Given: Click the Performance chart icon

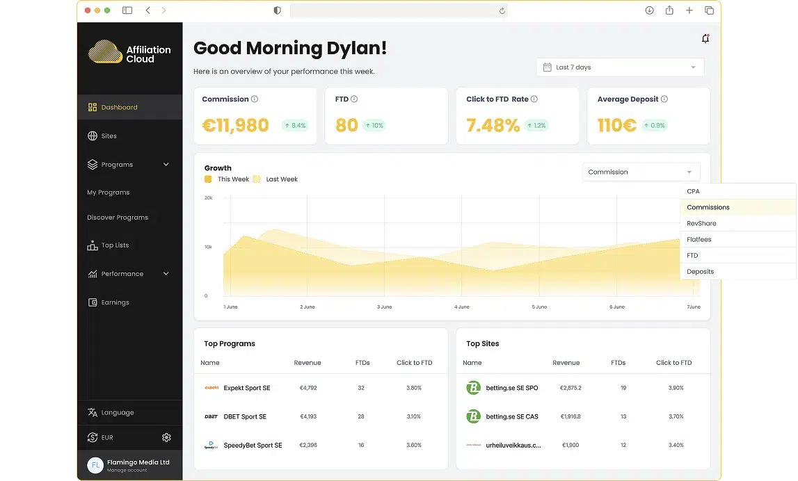Looking at the screenshot, I should coord(92,274).
